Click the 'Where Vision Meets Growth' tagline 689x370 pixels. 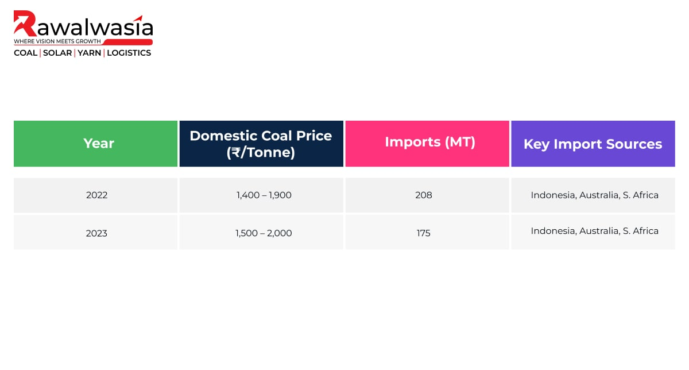(57, 42)
